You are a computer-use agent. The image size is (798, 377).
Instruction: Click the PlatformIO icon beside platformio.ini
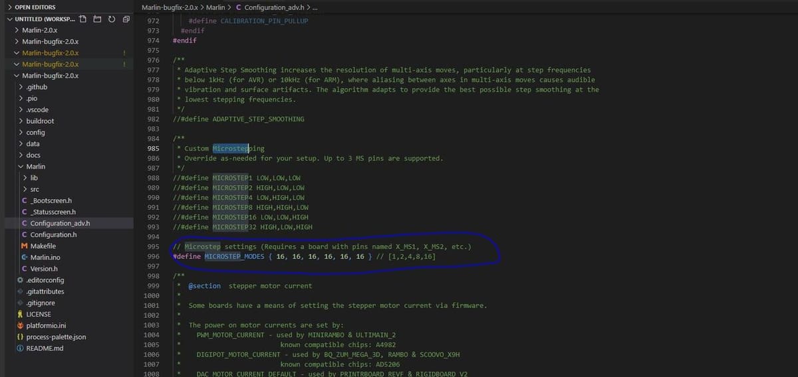(20, 325)
